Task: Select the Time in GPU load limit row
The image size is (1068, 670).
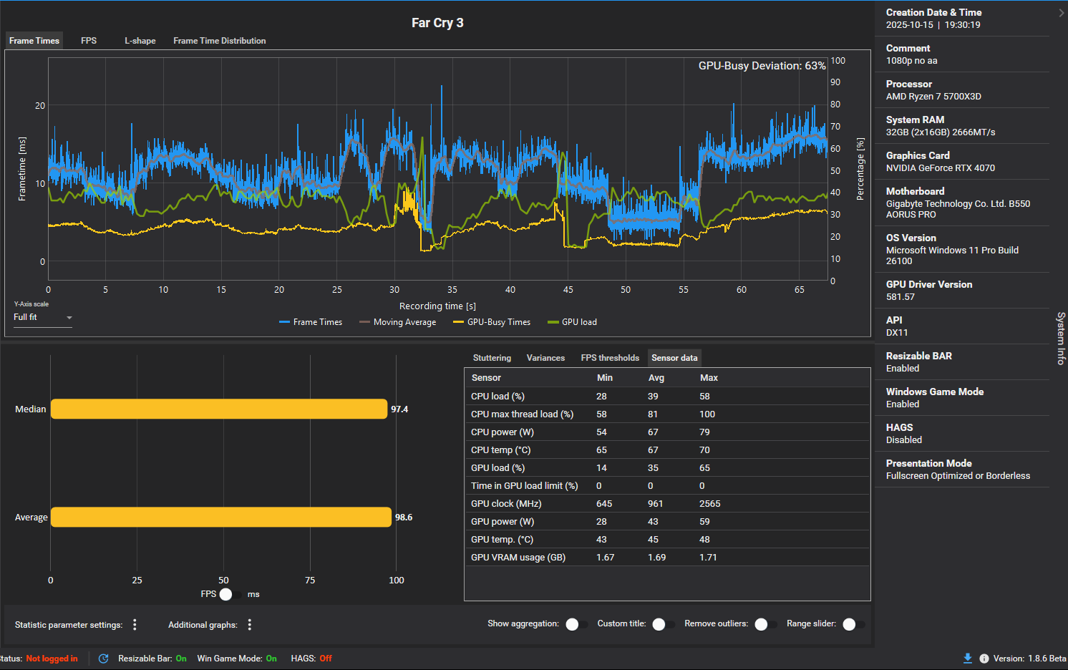Action: pyautogui.click(x=667, y=486)
